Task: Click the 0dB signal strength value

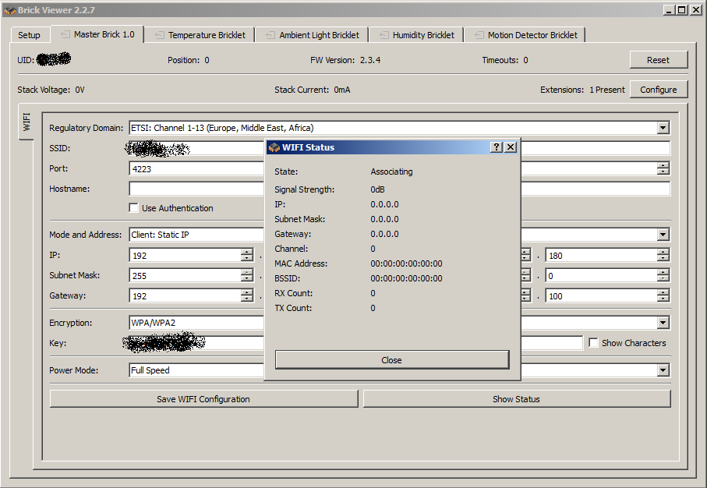Action: 377,189
